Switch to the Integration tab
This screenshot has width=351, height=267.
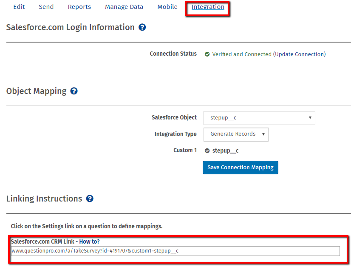pos(208,7)
